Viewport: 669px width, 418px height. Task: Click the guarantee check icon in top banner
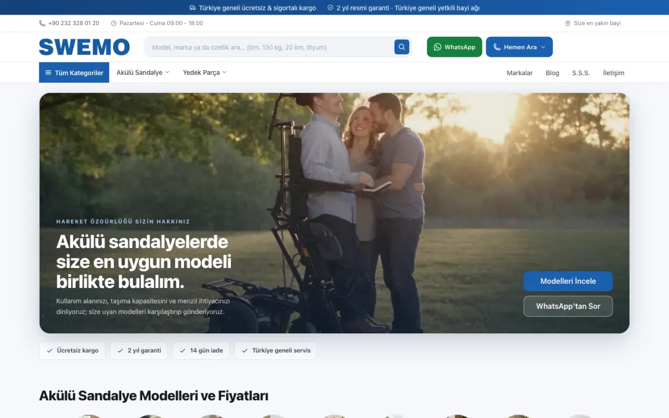(x=330, y=8)
